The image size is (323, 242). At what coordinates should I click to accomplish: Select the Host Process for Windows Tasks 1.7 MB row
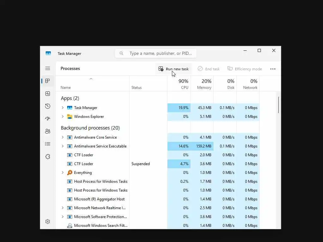[158, 181]
